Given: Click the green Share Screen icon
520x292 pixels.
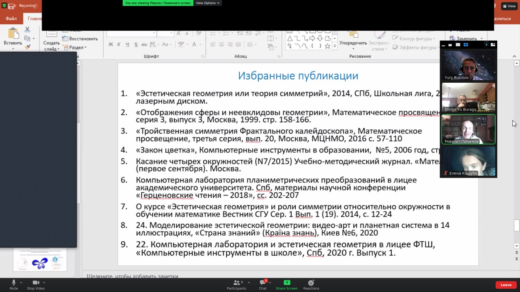Looking at the screenshot, I should (x=286, y=283).
